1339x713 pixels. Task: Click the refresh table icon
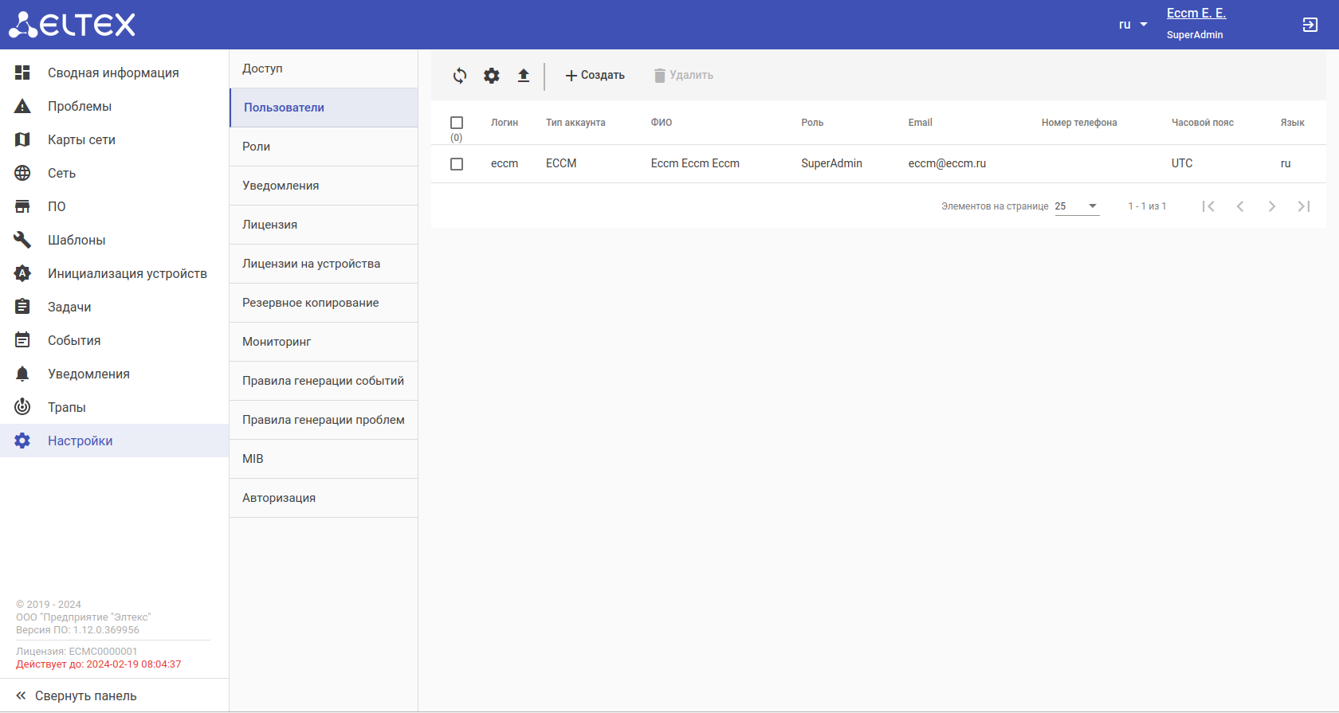click(x=460, y=76)
